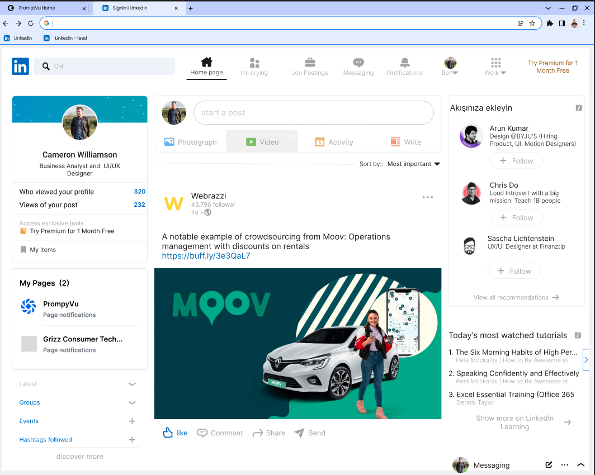Open browser side panel icon
The image size is (595, 475).
[562, 23]
